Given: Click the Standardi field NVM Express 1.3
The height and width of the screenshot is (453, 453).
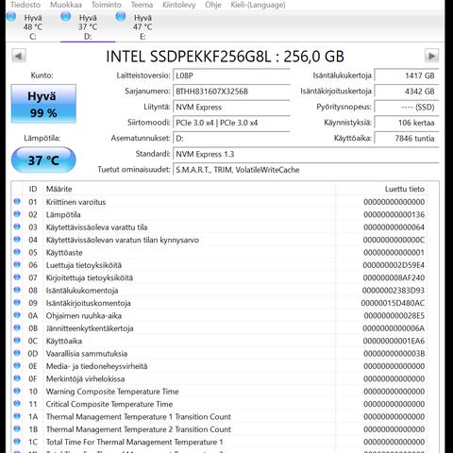Looking at the screenshot, I should 306,154.
